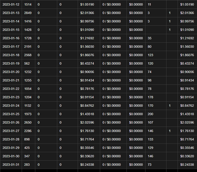Select the 562 count cell
The height and width of the screenshot is (172, 197).
(27, 64)
